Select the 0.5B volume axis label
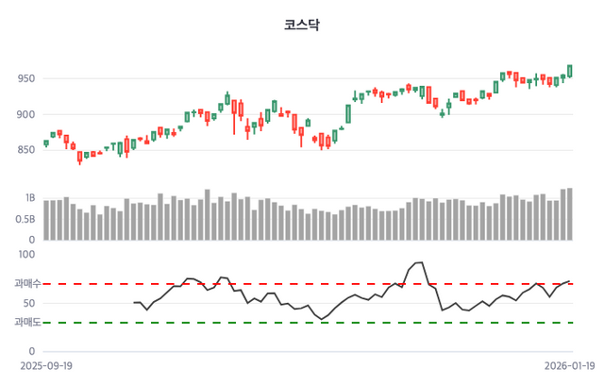 [25, 220]
